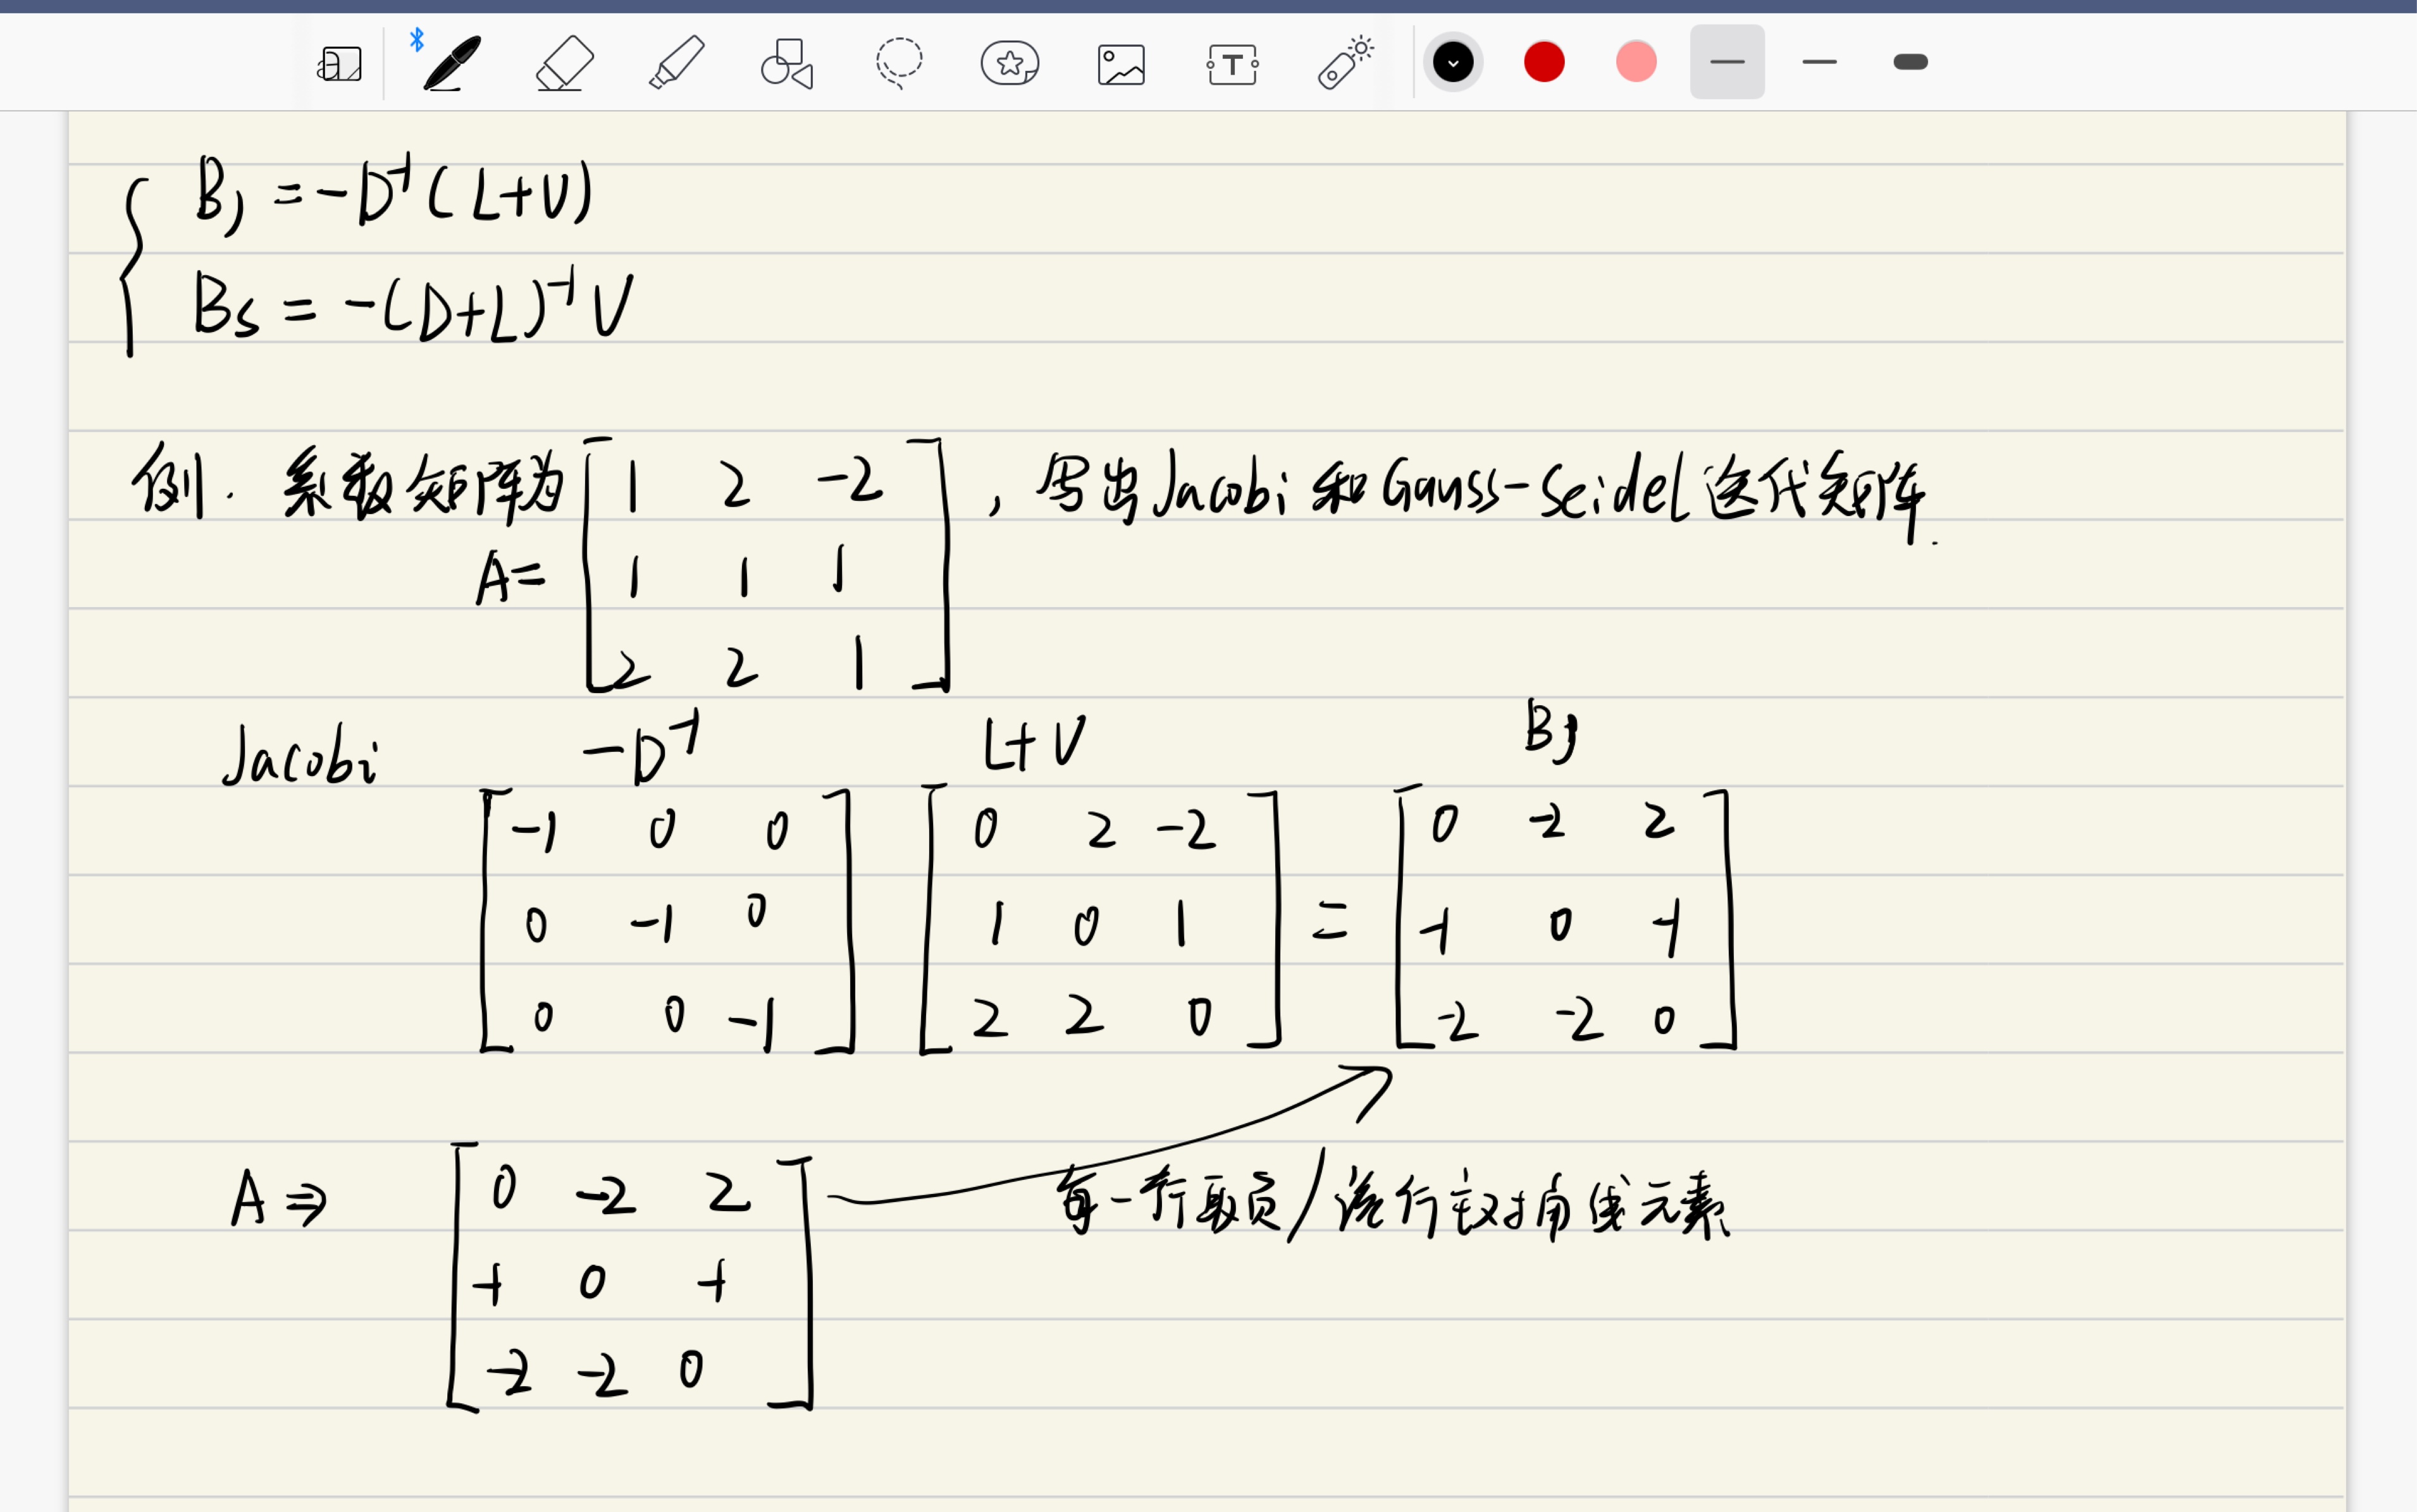This screenshot has height=1512, width=2417.
Task: Toggle the read-only mode icon
Action: tap(339, 64)
